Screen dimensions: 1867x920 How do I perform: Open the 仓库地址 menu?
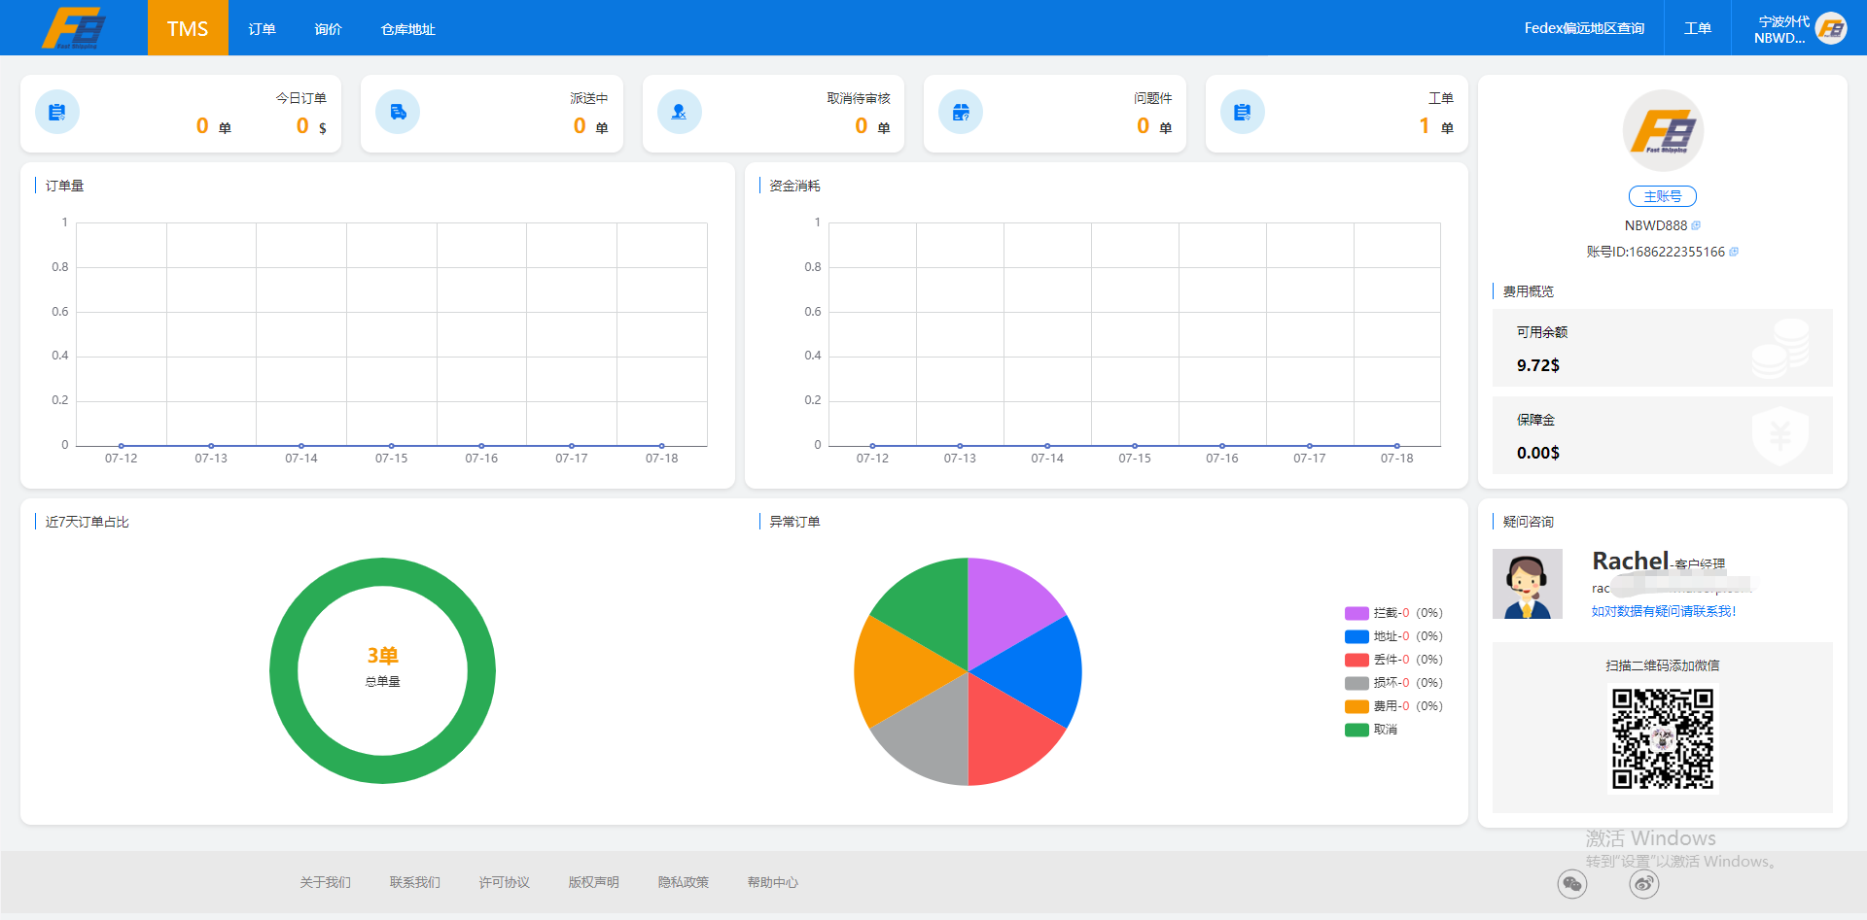[407, 29]
